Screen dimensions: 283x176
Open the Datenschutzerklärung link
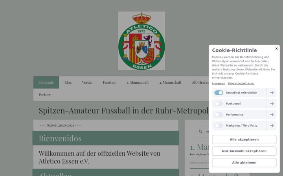click(x=241, y=84)
